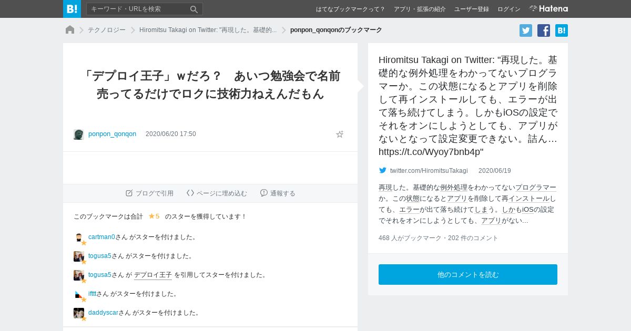The image size is (631, 331).
Task: Click togusa5 avatar beside the デプロイ王子 quote
Action: click(79, 275)
